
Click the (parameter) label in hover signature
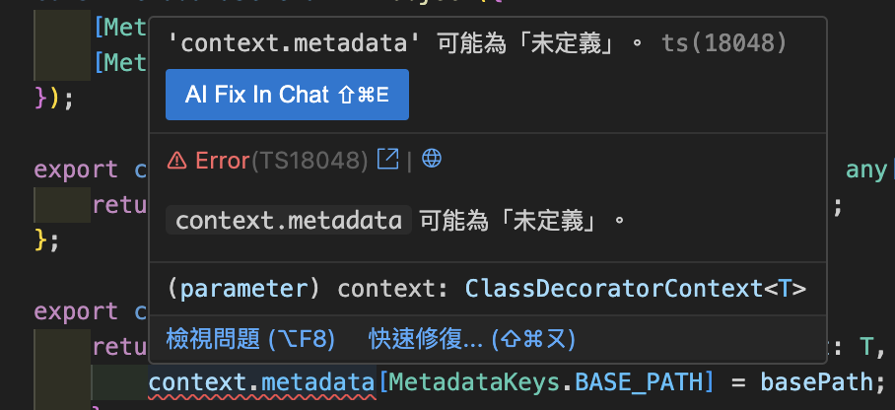[x=244, y=289]
